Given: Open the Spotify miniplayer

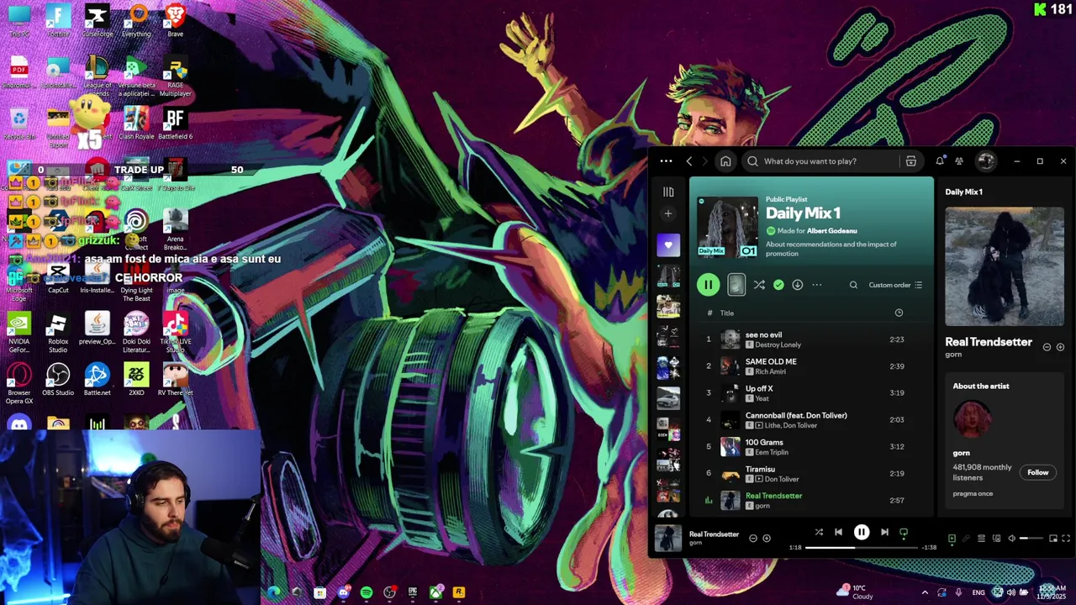Looking at the screenshot, I should pos(1053,539).
